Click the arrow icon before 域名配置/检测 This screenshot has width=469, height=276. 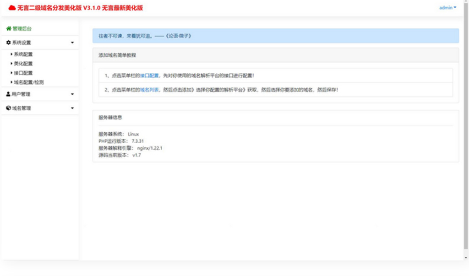tap(12, 82)
